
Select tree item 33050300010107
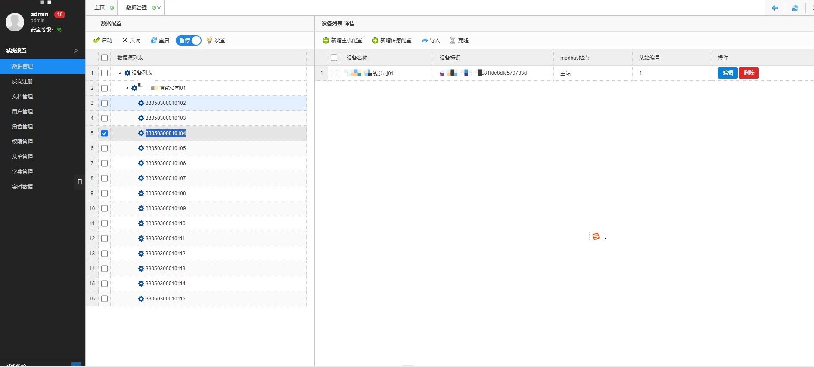[x=166, y=178]
